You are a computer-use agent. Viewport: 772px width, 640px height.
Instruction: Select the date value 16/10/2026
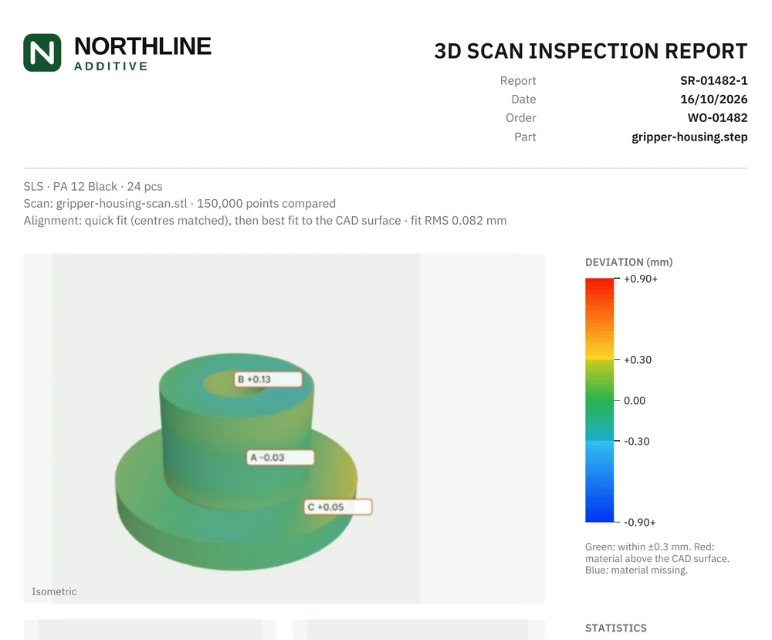click(x=714, y=100)
